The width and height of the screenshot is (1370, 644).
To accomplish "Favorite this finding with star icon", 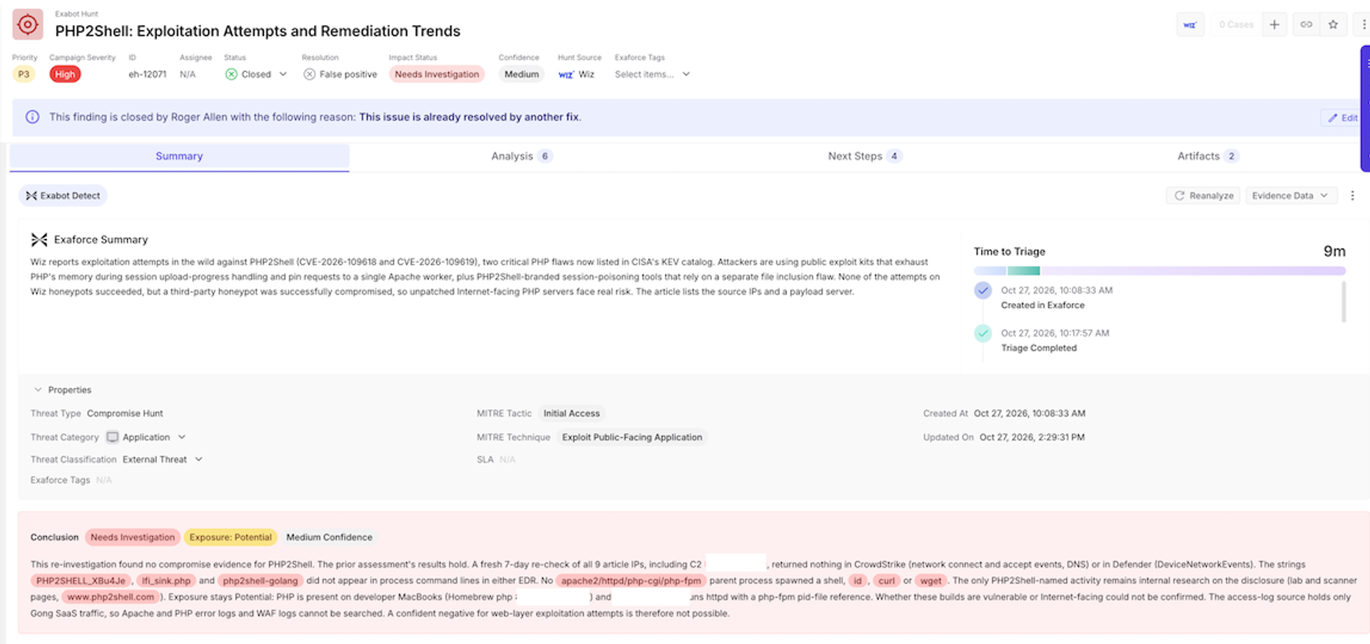I will (x=1333, y=25).
